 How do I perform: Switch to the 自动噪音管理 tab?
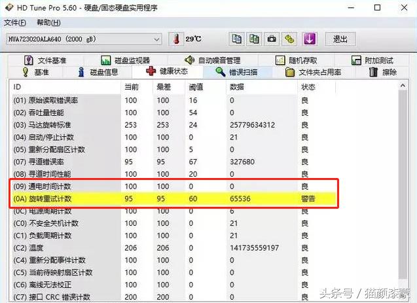pos(212,60)
